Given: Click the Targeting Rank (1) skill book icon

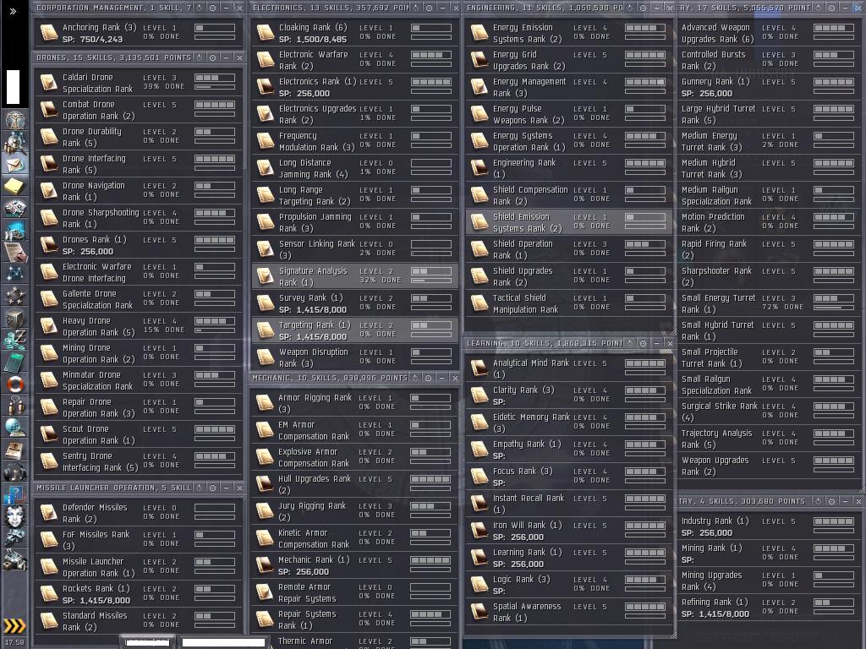Looking at the screenshot, I should 266,330.
